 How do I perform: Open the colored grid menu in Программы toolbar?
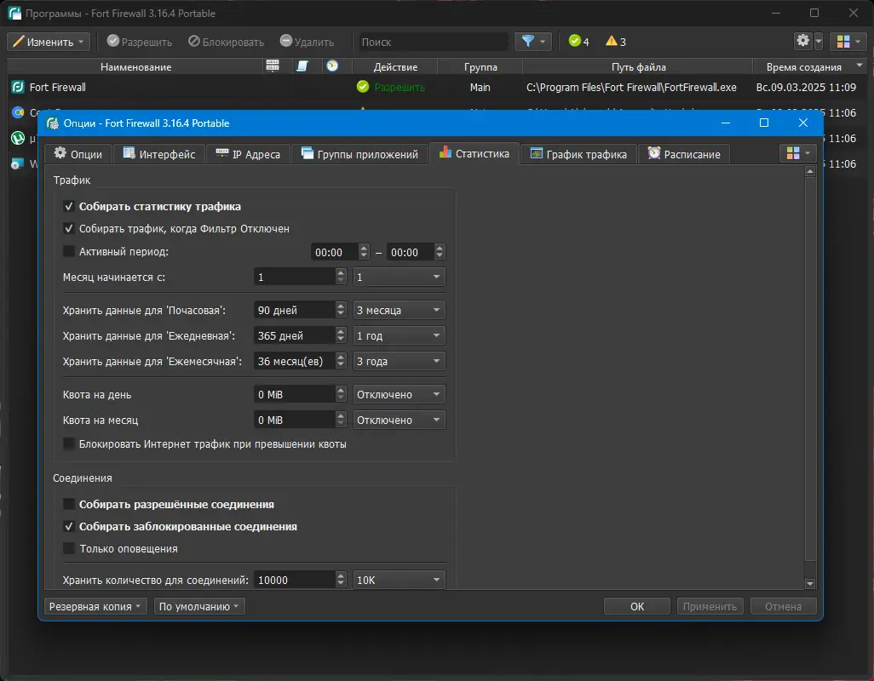pos(848,41)
